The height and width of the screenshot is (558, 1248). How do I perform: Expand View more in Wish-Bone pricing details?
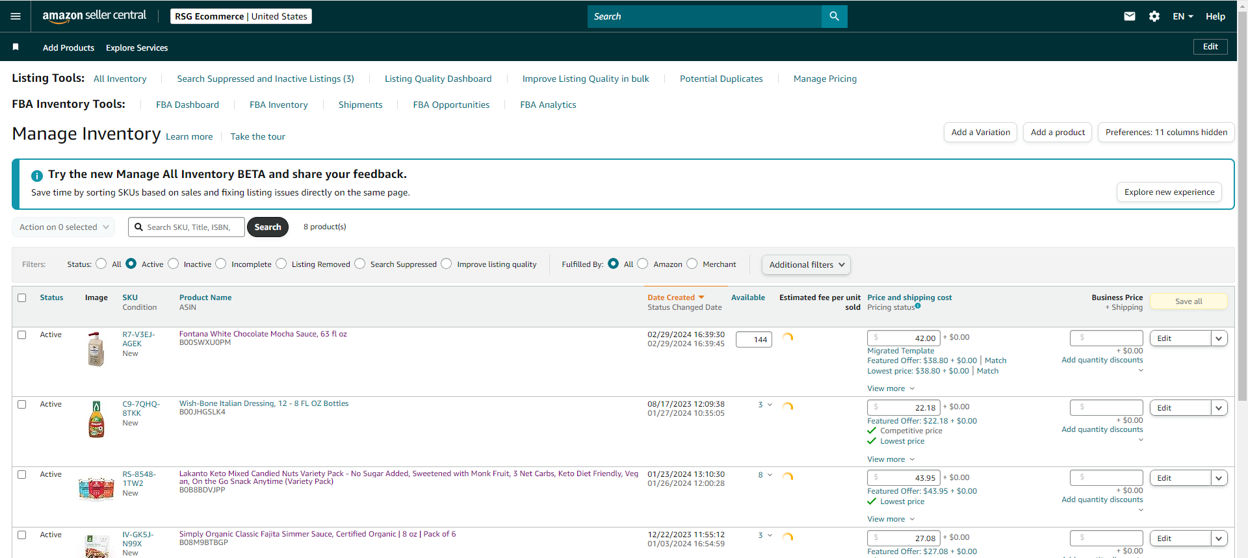pos(891,459)
